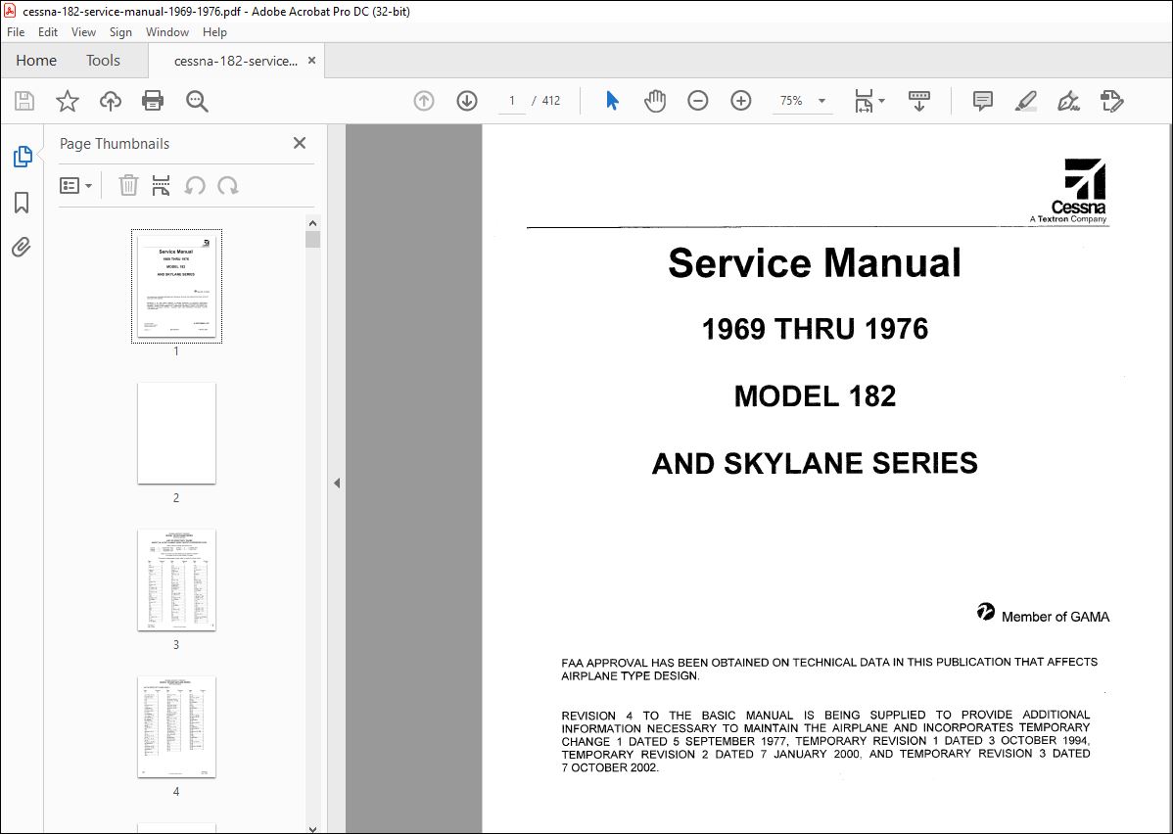Viewport: 1173px width, 834px height.
Task: Open the Edit menu
Action: pyautogui.click(x=48, y=32)
